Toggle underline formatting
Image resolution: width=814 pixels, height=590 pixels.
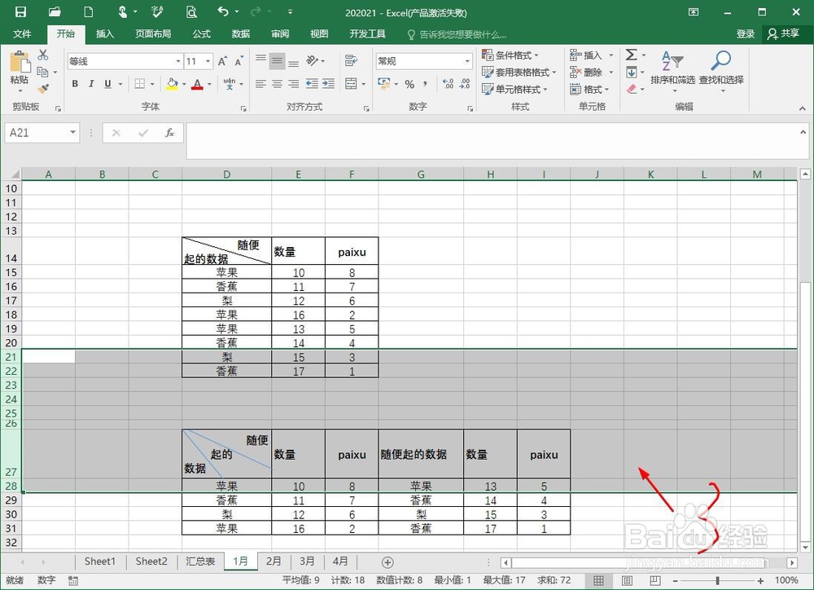(x=108, y=84)
